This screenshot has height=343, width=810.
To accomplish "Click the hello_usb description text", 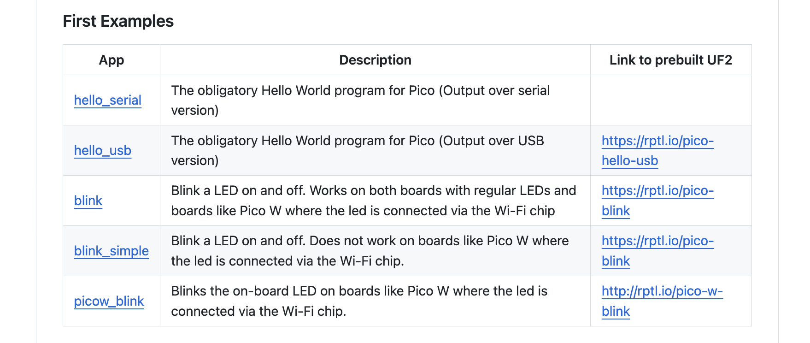I will (358, 150).
